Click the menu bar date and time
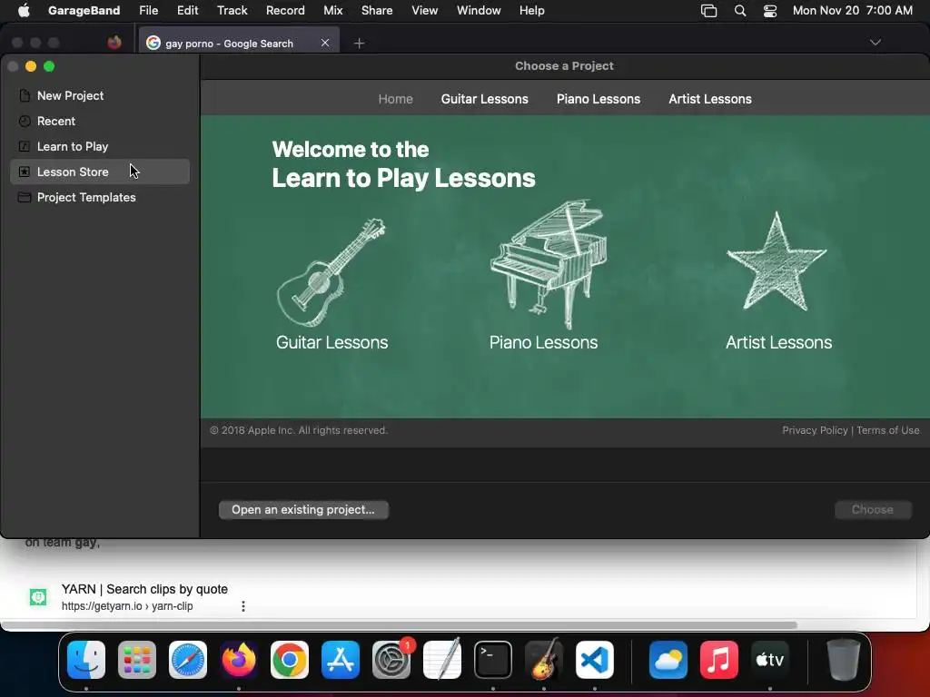The width and height of the screenshot is (930, 697). pyautogui.click(x=852, y=11)
